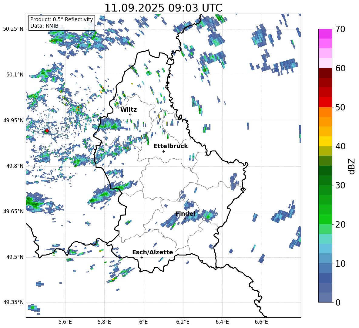The image size is (359, 328).
Task: Click the Esch/Alzette station cross marker
Action: (142, 257)
